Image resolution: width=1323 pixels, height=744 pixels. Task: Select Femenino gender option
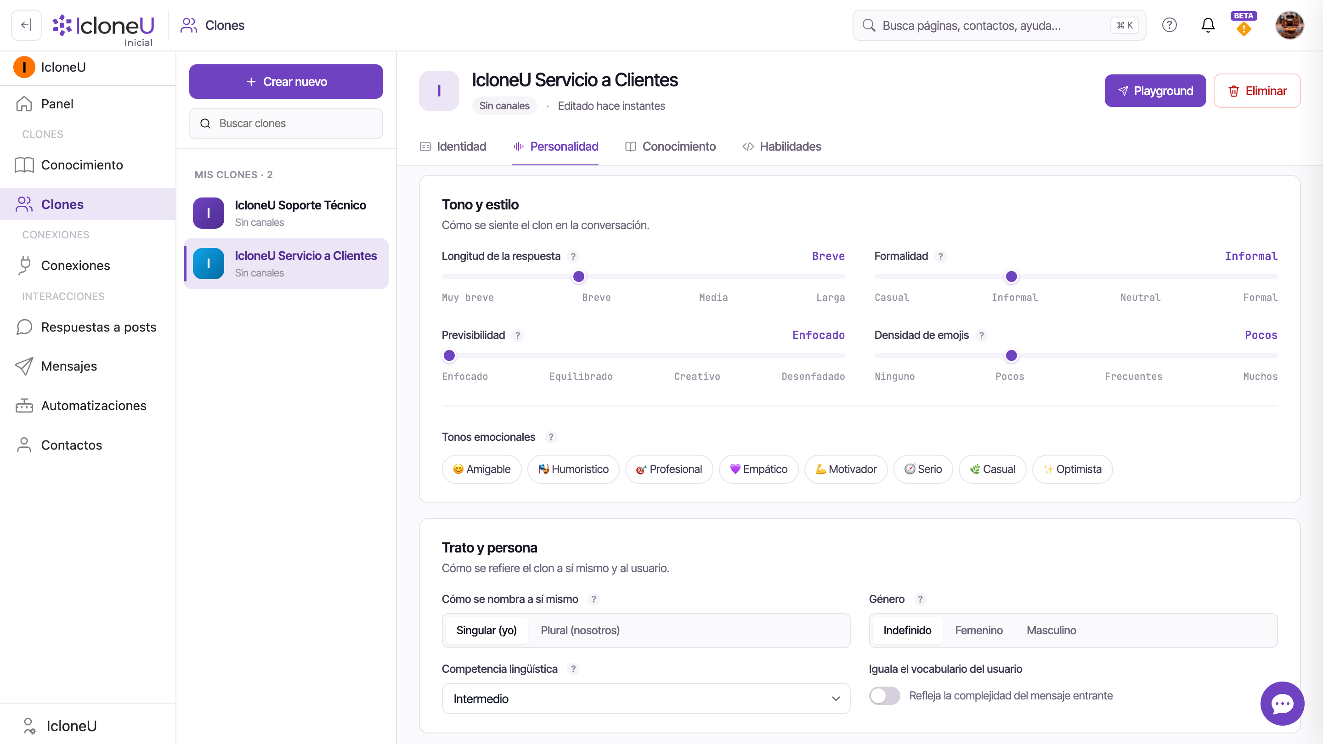pyautogui.click(x=978, y=630)
